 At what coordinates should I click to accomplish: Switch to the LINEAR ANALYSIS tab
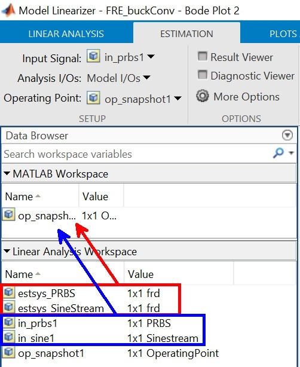(x=66, y=33)
